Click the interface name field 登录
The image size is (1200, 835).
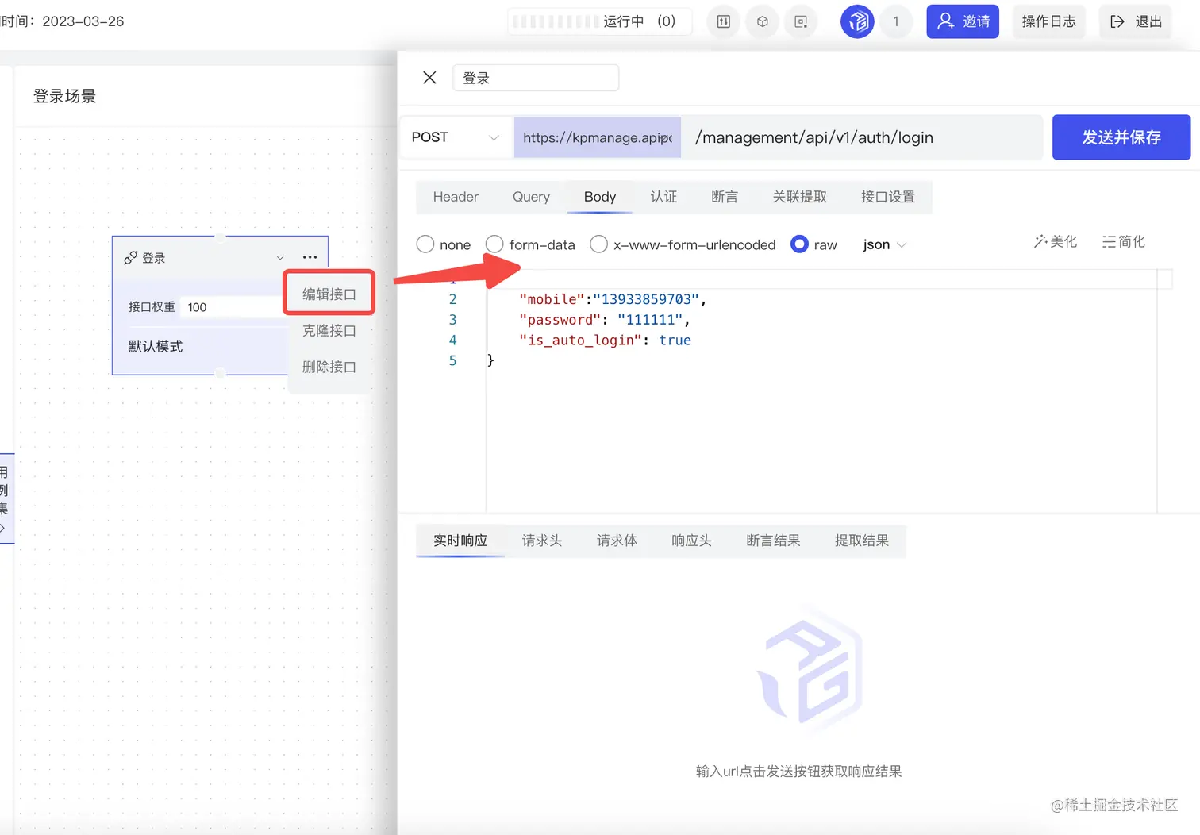click(x=536, y=78)
